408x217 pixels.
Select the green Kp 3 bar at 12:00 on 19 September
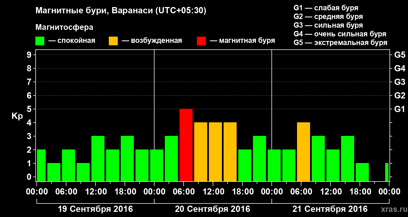click(x=98, y=158)
